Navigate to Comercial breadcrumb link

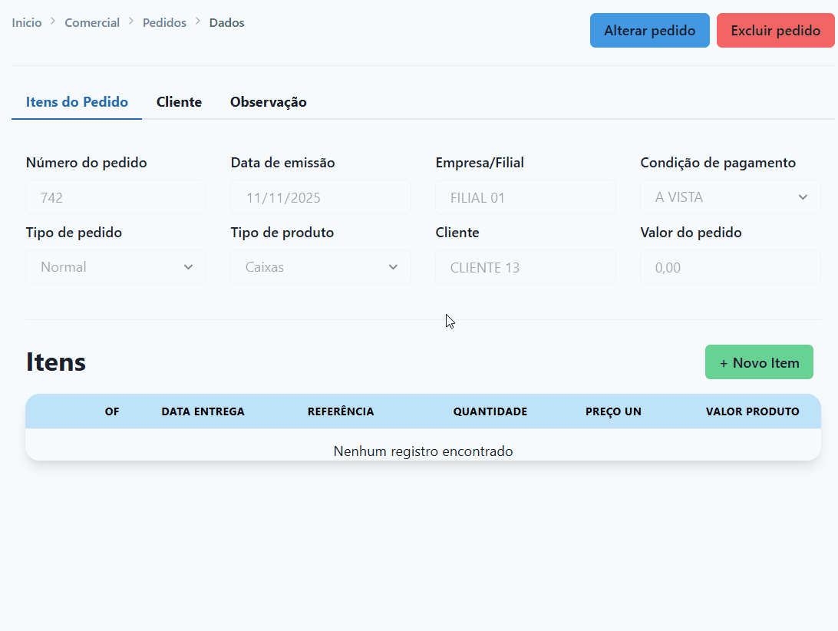pos(92,23)
